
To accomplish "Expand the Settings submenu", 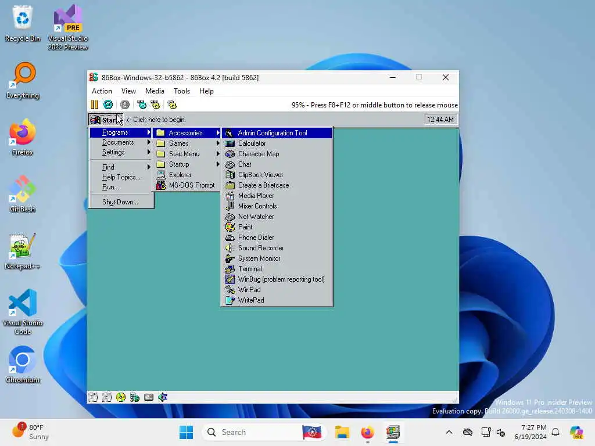I will pos(121,152).
